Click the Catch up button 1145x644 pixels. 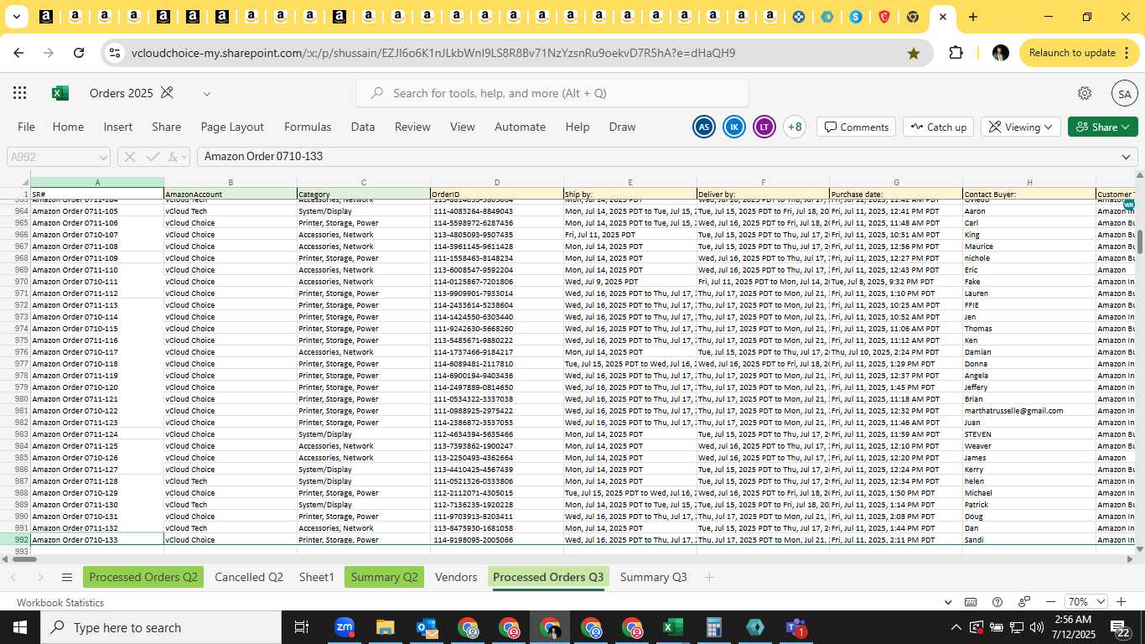point(939,127)
